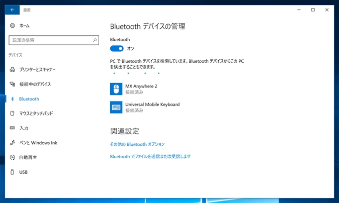Click 接続済み status under Universal Mobile Keyboard
This screenshot has height=203, width=339.
134,110
